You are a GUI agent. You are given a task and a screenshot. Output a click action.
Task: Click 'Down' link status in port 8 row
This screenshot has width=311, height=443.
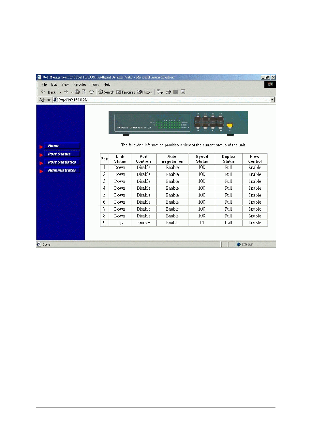(120, 216)
